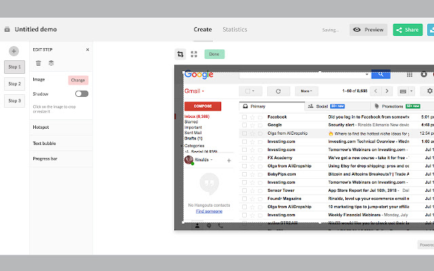Open the Google apps grid icon
Screen dimensions: 434x271
tap(410, 75)
